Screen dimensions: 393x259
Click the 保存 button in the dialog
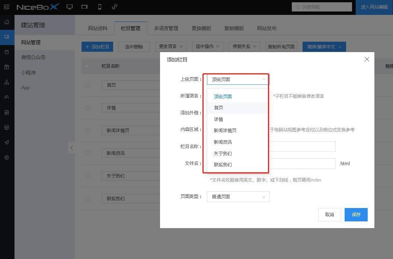(356, 214)
